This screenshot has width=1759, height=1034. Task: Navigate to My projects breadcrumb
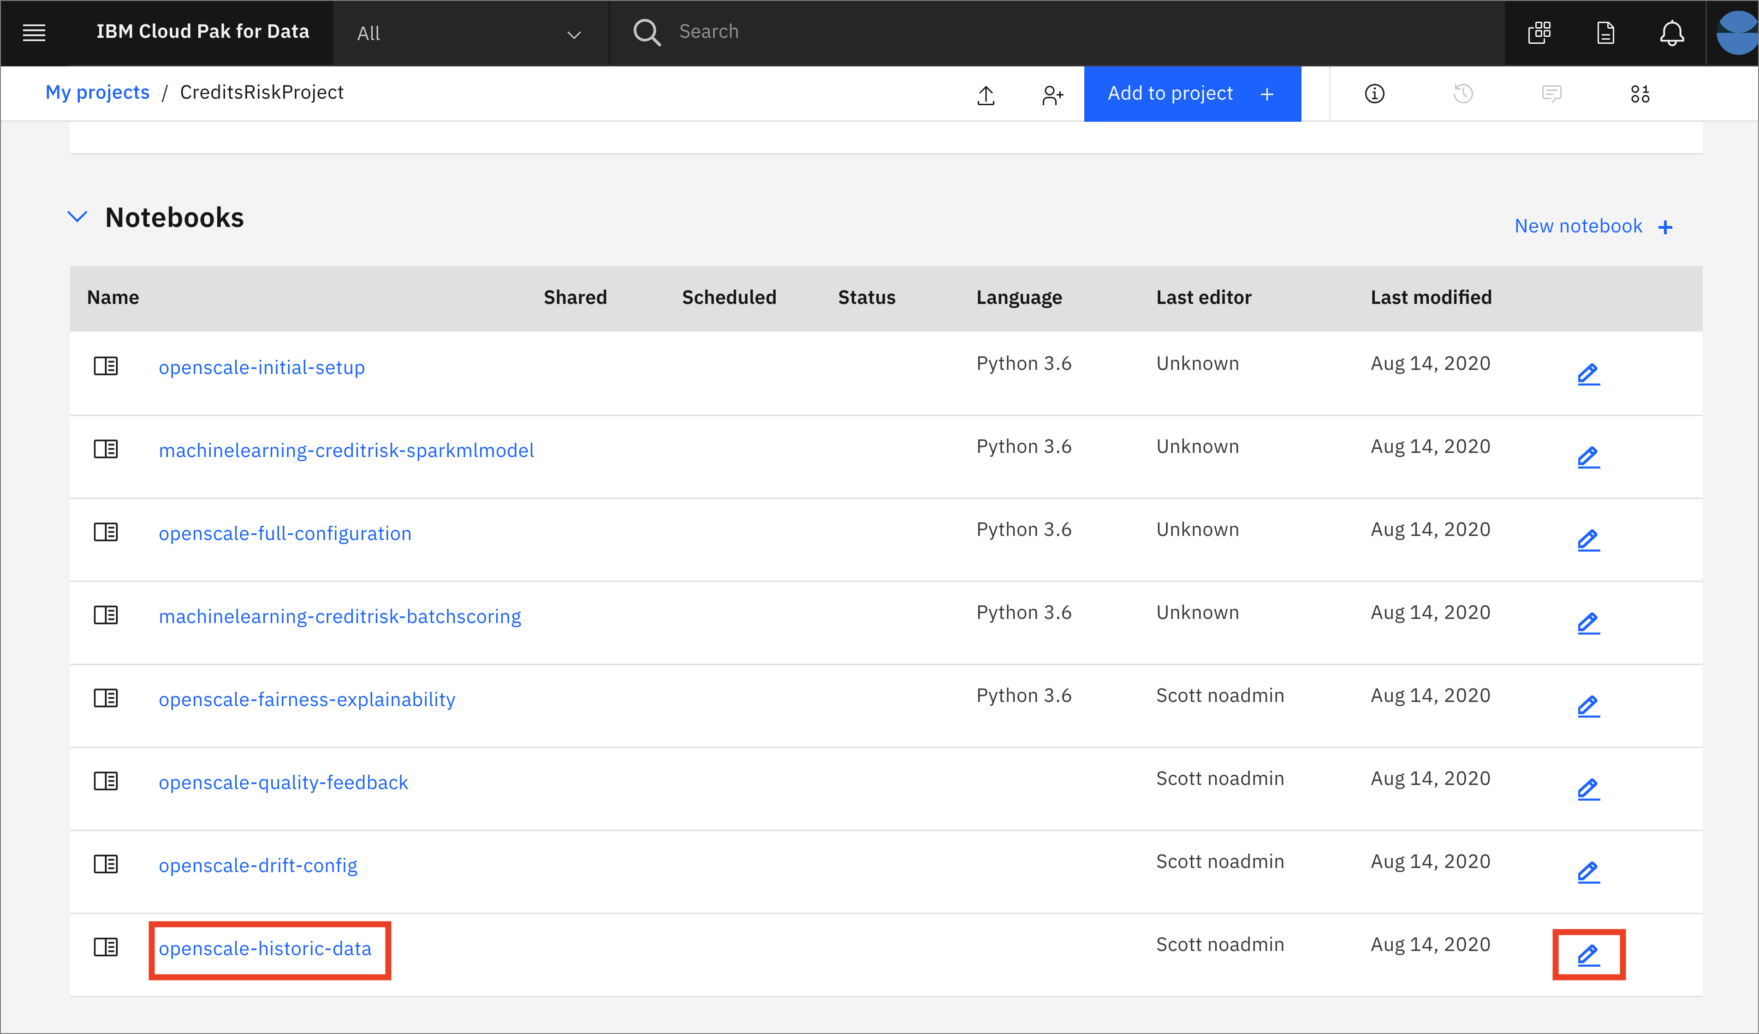click(97, 91)
